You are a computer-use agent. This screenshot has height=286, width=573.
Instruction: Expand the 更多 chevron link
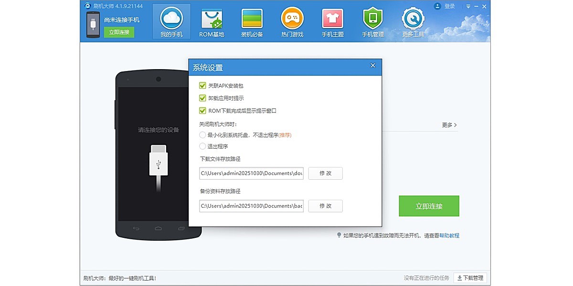tap(449, 125)
